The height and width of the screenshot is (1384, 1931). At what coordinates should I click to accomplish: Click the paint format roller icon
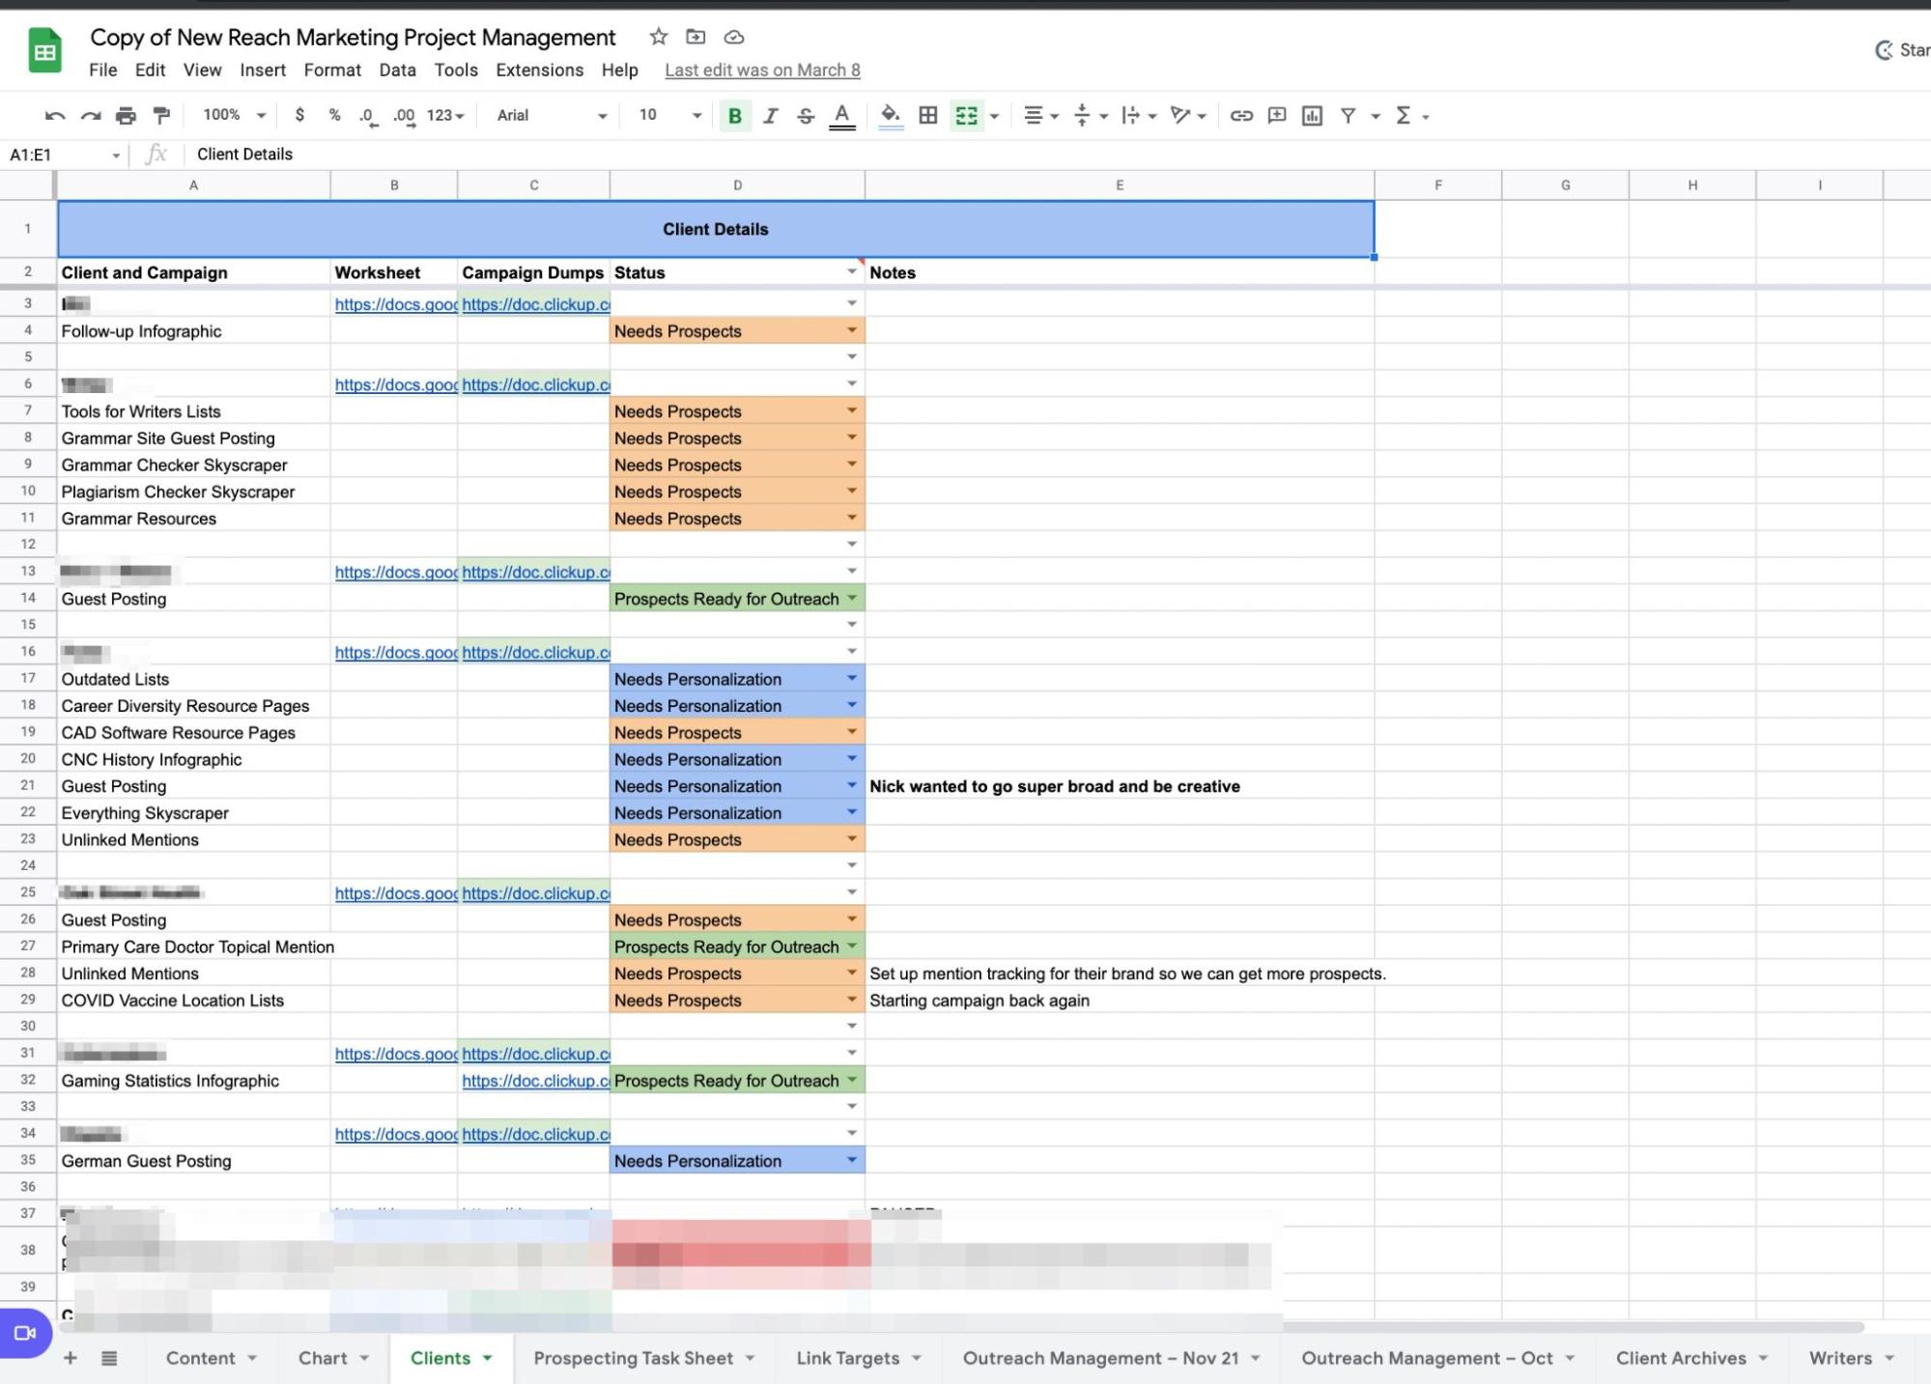point(162,116)
